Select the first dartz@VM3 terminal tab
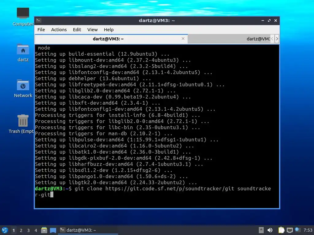 coord(111,39)
